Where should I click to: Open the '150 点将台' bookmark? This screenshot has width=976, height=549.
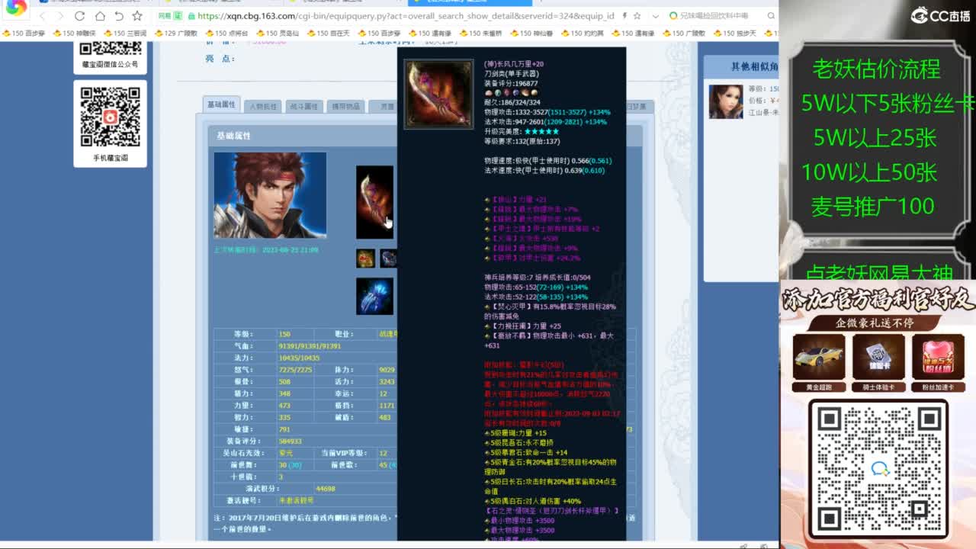227,34
